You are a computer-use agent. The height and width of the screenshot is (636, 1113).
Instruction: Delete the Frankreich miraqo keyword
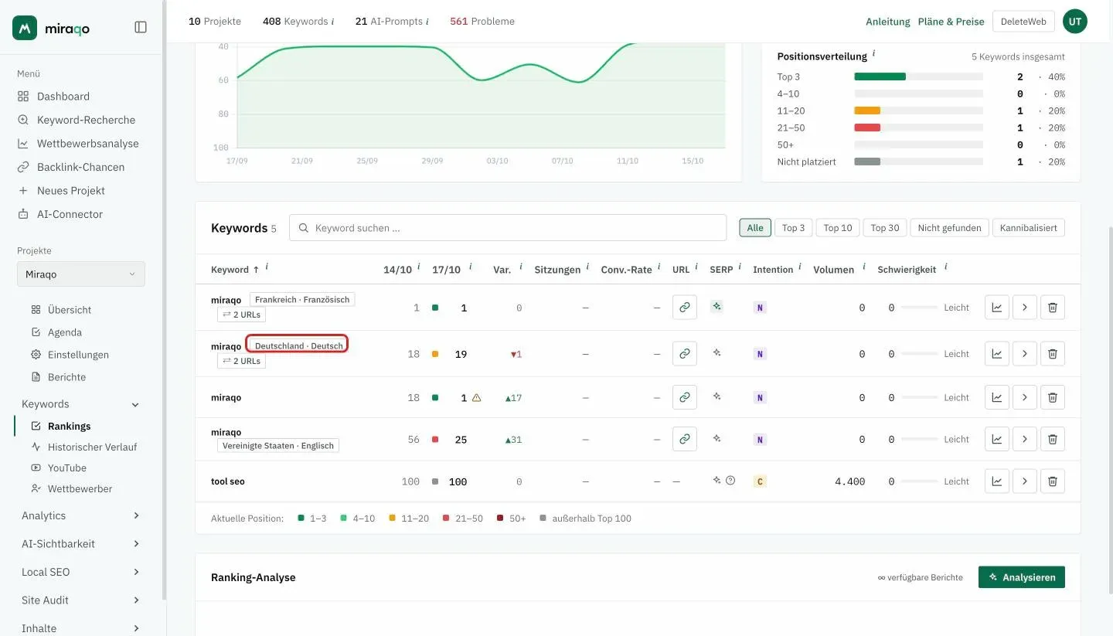click(1053, 307)
